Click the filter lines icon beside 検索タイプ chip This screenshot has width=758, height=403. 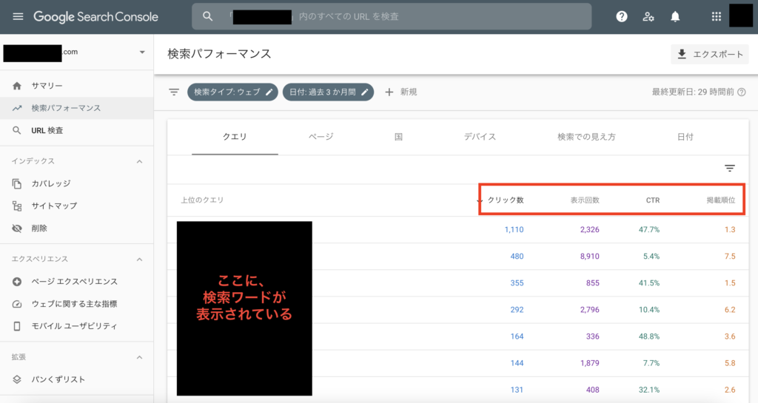(174, 92)
